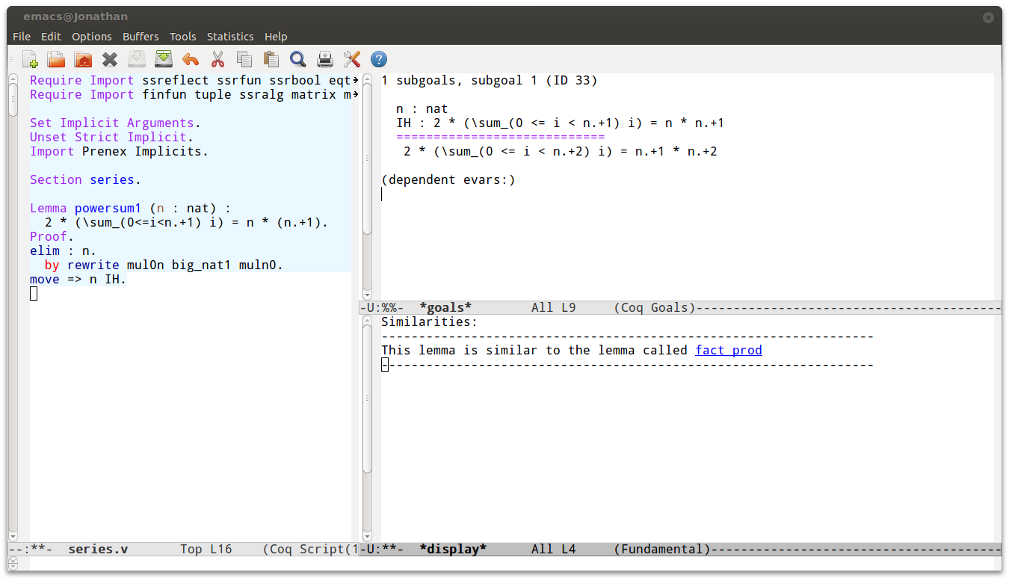Click the scrollbar thumb of the series.v pane

(13, 99)
